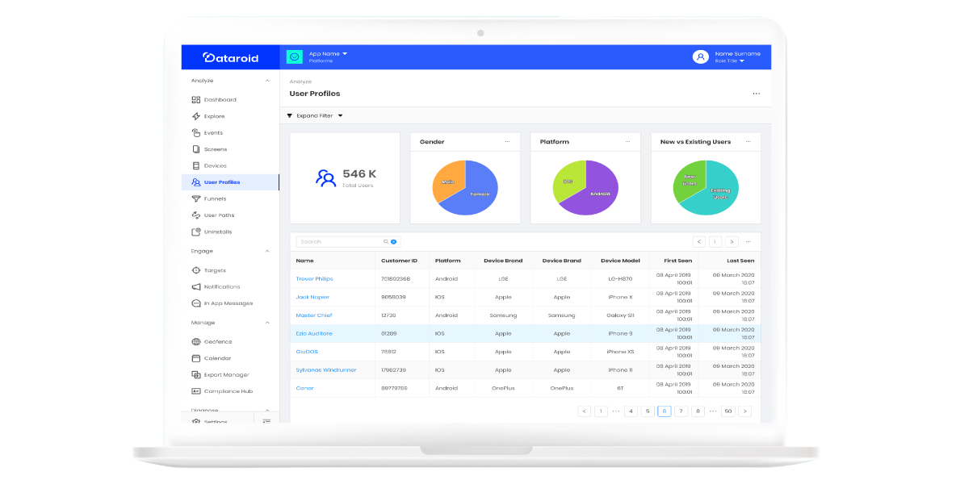This screenshot has width=956, height=501.
Task: Open Jack Napier user profile
Action: click(x=312, y=297)
